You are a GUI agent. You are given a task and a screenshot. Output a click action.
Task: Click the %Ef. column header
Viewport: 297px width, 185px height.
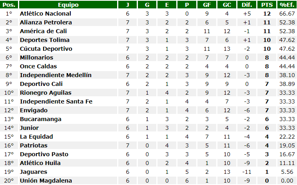pos(287,5)
